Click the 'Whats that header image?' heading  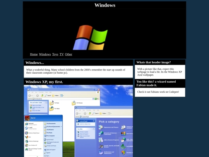coord(154,62)
